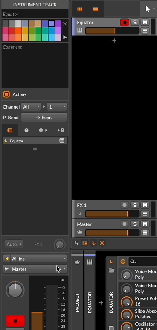Select the devices tab in the inspector

tap(10, 130)
